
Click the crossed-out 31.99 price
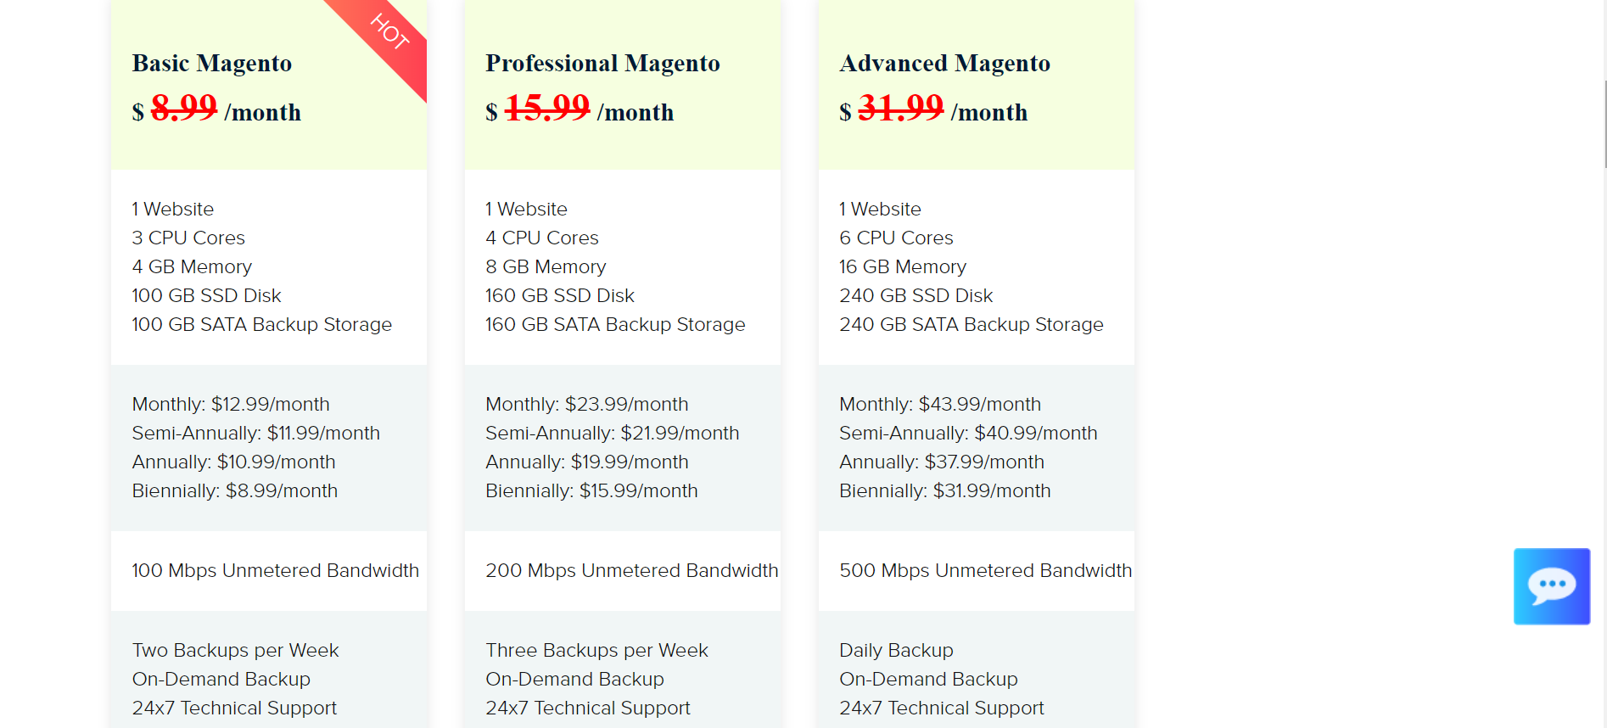900,108
